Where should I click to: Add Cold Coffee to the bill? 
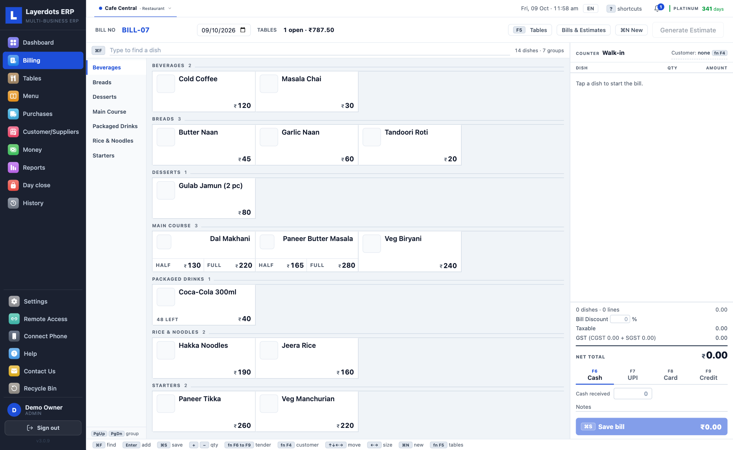pyautogui.click(x=204, y=92)
